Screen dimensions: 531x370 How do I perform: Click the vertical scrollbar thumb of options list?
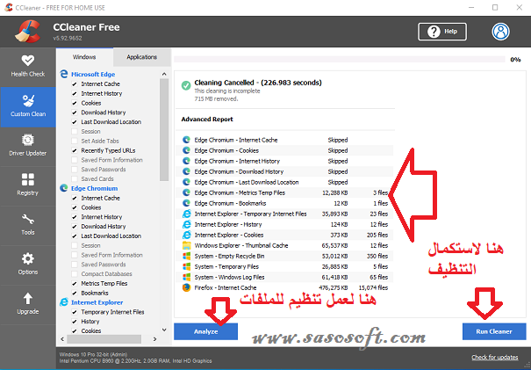pos(164,130)
